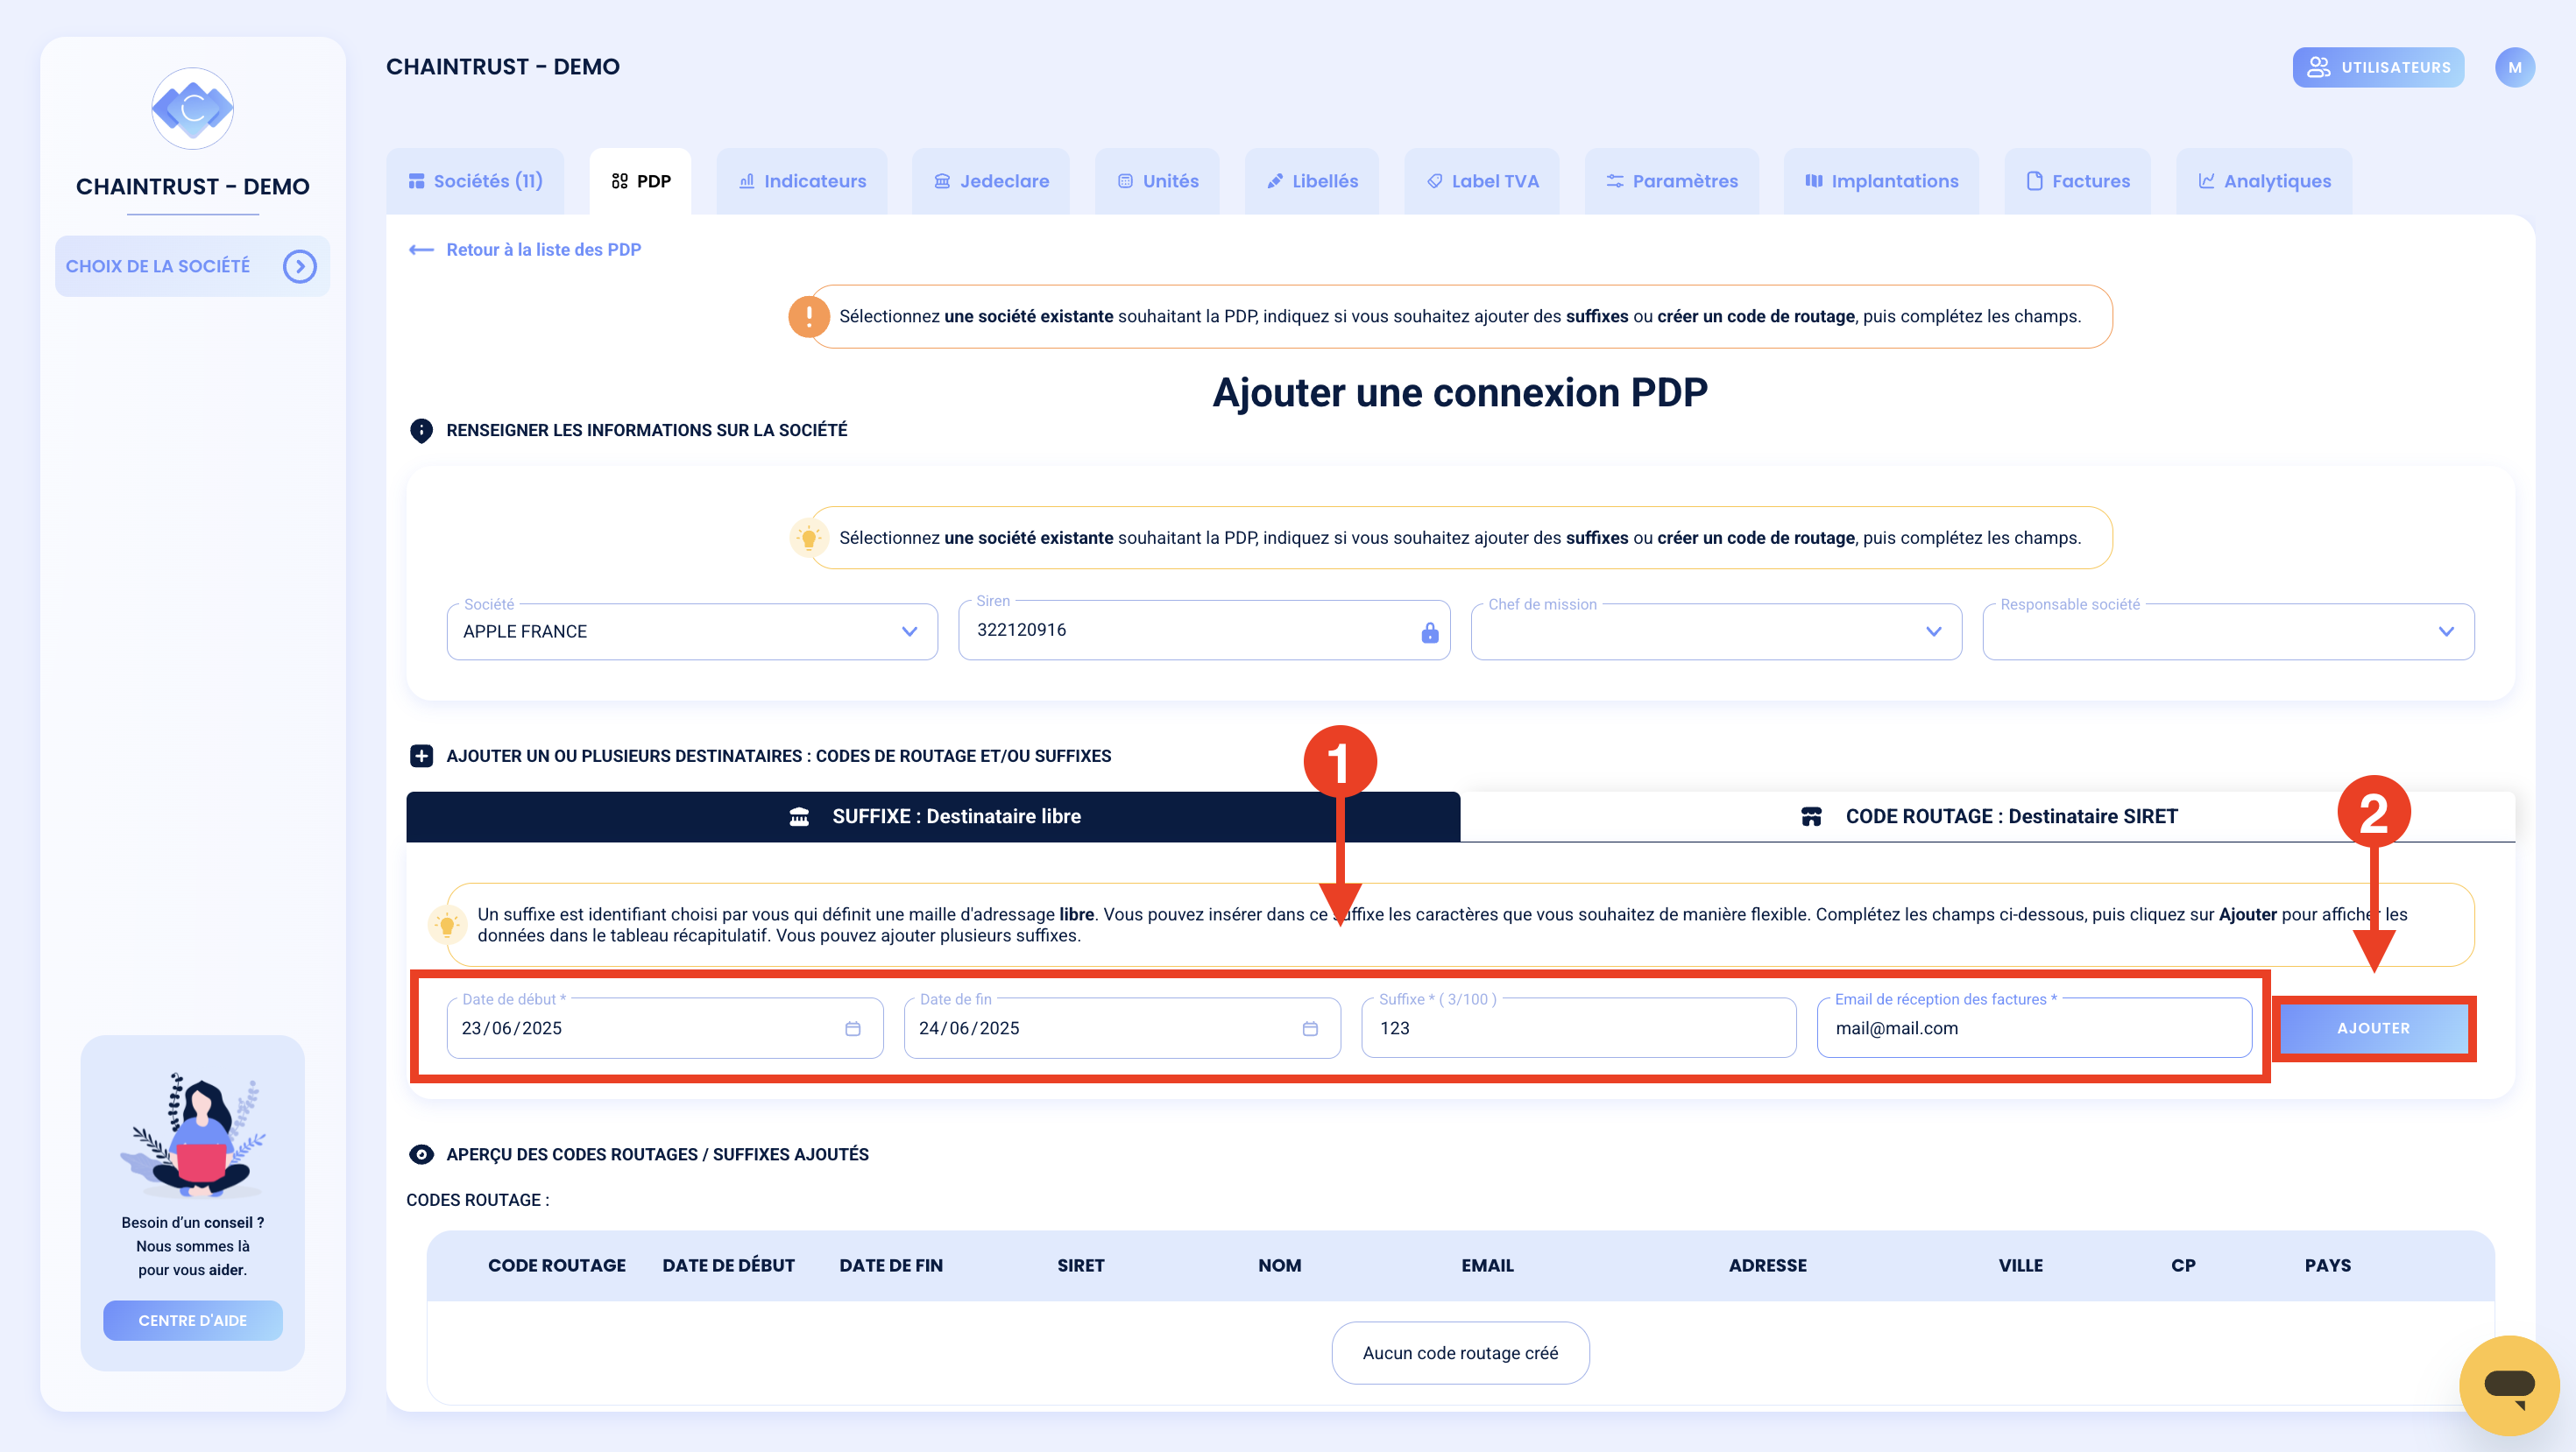Click the Aucun code routage créé label
This screenshot has width=2576, height=1452.
(1460, 1353)
